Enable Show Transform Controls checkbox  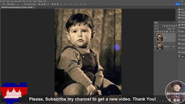[x=23, y=4]
